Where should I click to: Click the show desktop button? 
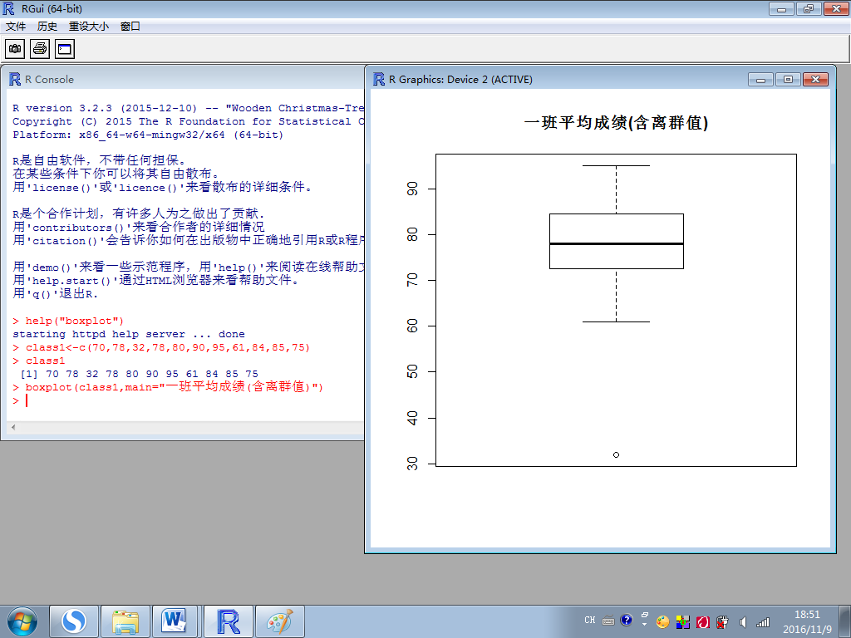(847, 621)
